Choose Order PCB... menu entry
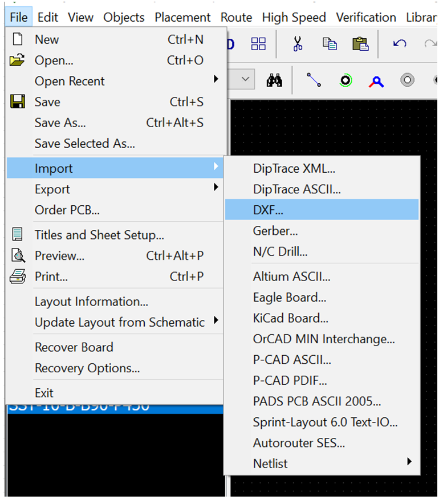This screenshot has width=447, height=504. 115,210
